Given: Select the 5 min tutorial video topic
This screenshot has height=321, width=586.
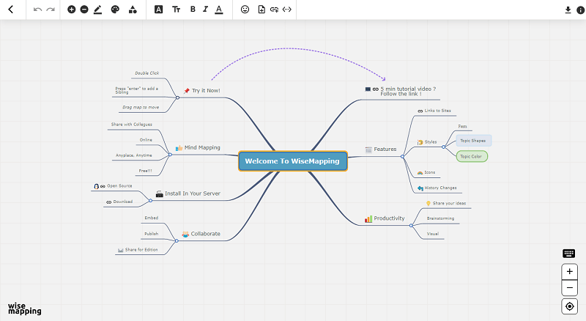Looking at the screenshot, I should click(408, 92).
